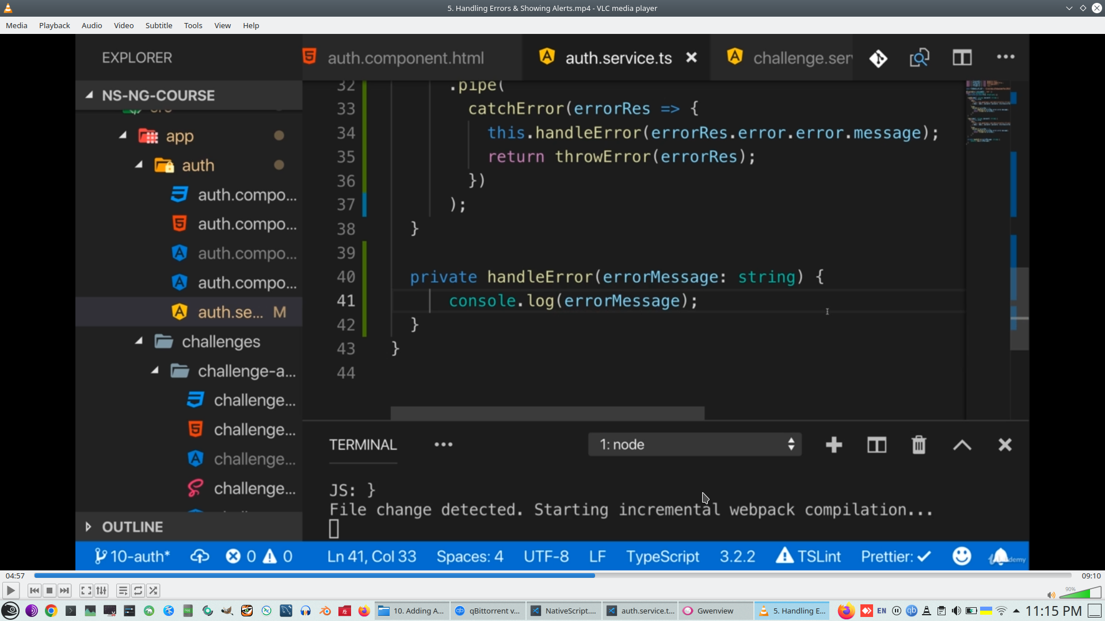
Task: Open the Playback menu
Action: (54, 25)
